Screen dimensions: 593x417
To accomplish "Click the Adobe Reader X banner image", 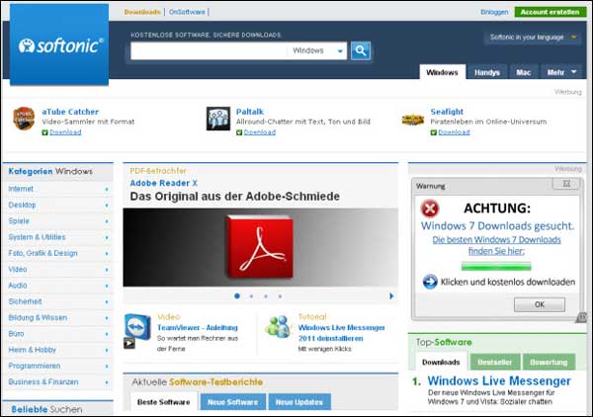I will 260,247.
